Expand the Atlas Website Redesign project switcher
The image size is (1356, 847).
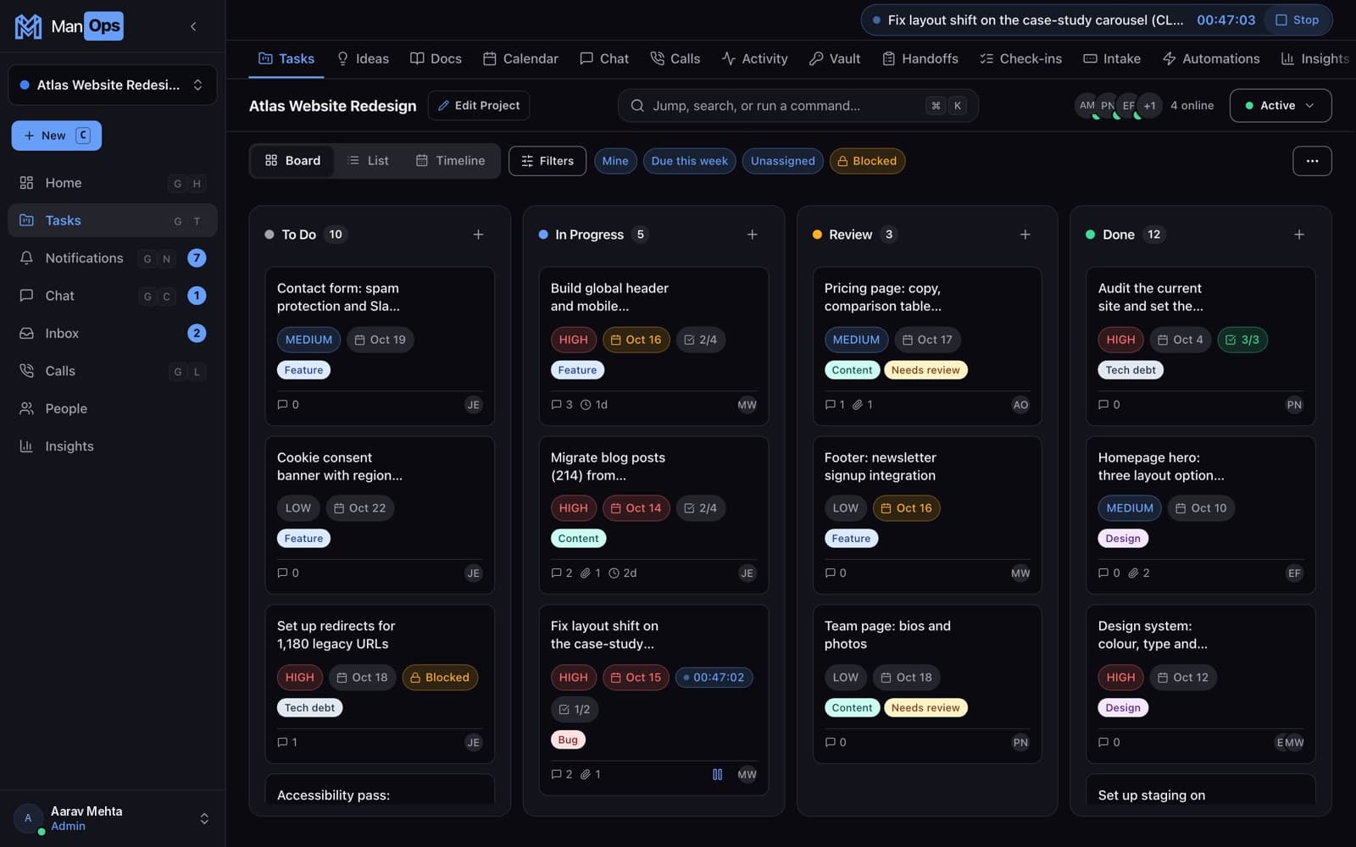click(113, 85)
